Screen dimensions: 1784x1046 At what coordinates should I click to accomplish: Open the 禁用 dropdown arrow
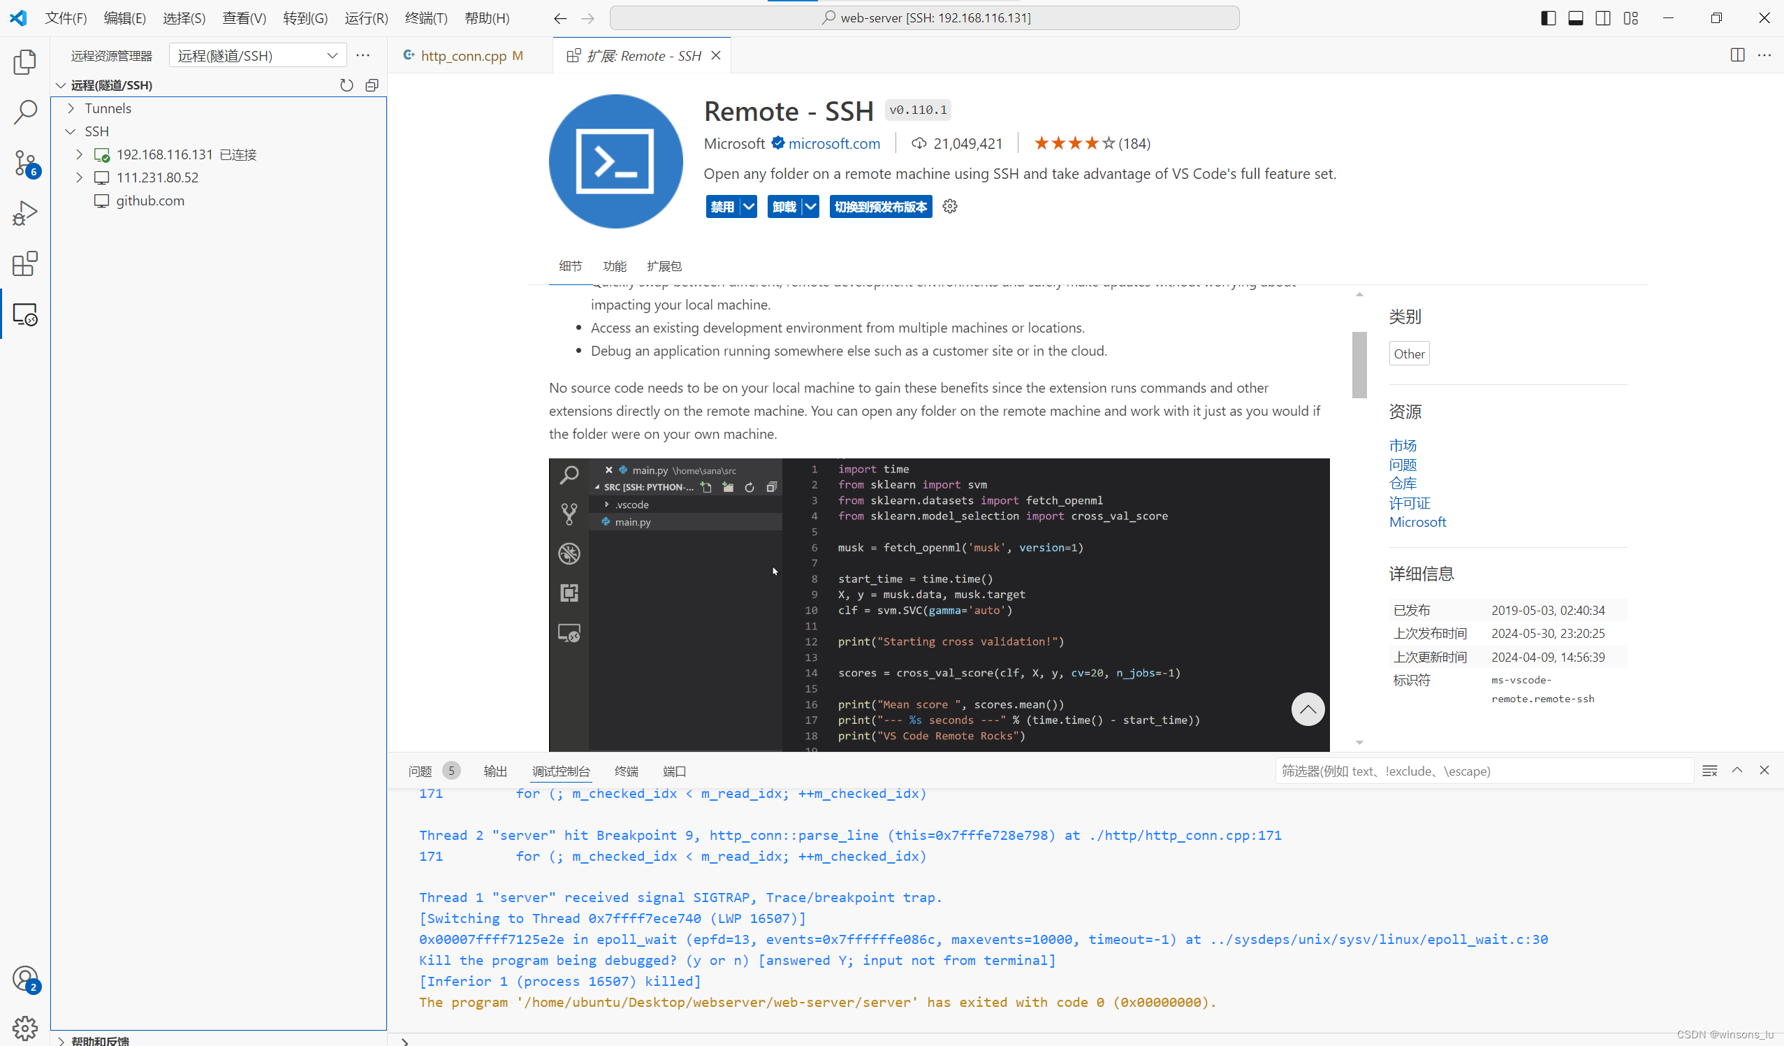coord(748,206)
